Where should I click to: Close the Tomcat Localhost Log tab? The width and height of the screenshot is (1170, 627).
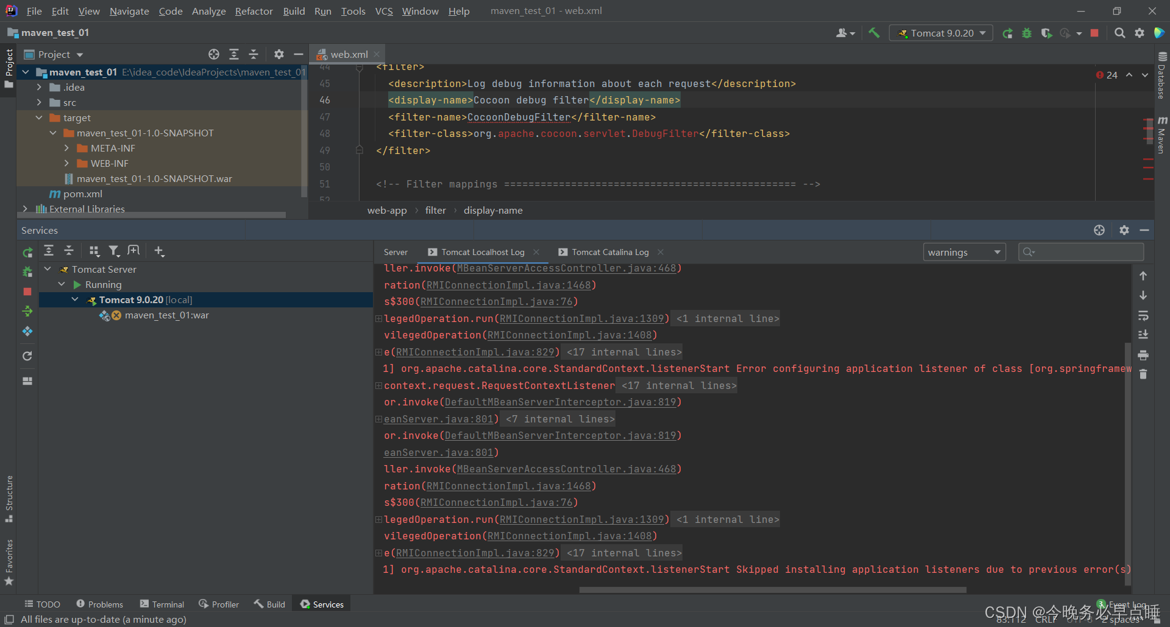[x=536, y=252]
